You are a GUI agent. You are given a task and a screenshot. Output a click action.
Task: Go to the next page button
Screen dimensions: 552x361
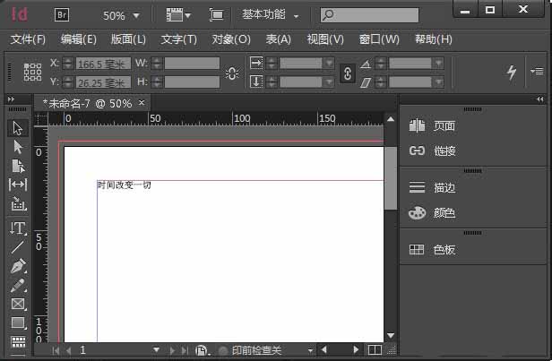172,350
